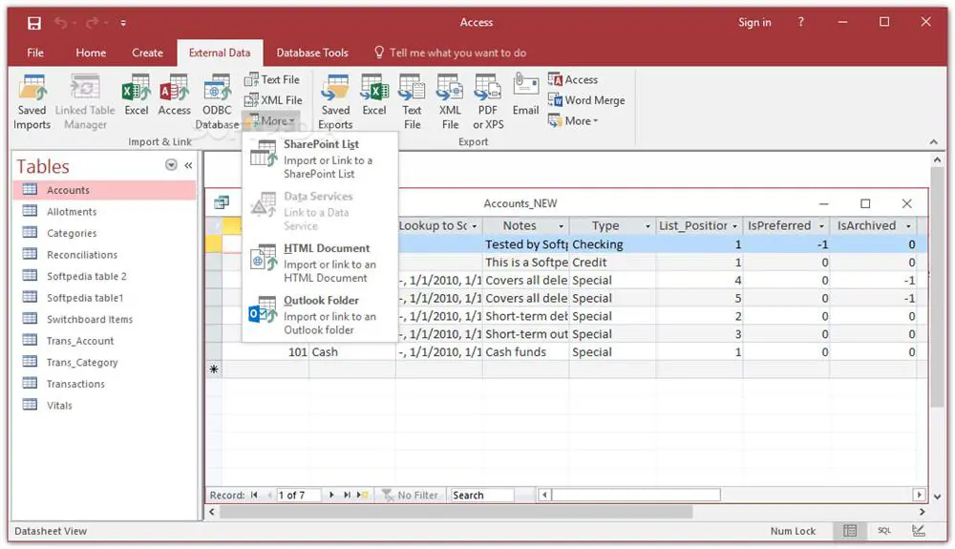Viewport: 955px width, 549px height.
Task: Select the Reconciliations table
Action: [105, 254]
